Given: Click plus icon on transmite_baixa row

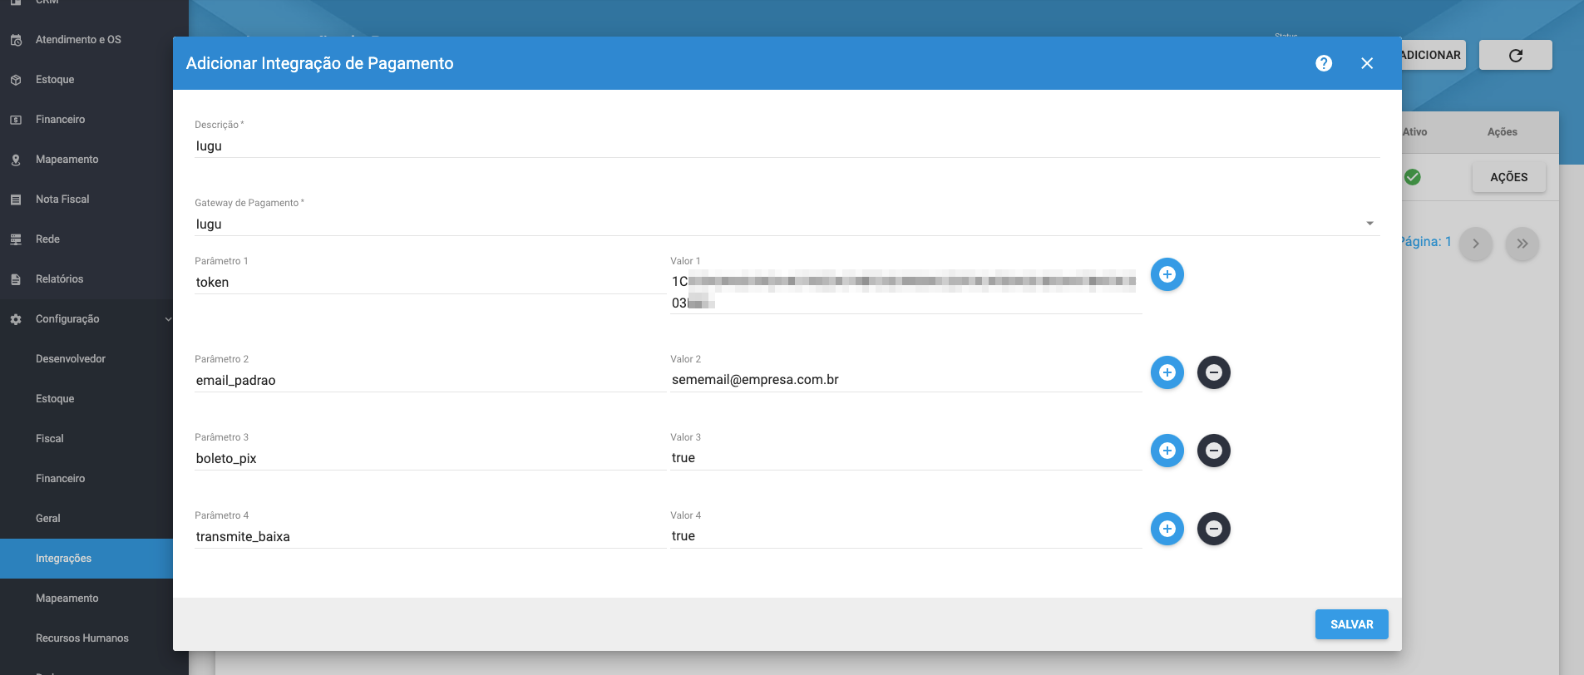Looking at the screenshot, I should tap(1167, 529).
